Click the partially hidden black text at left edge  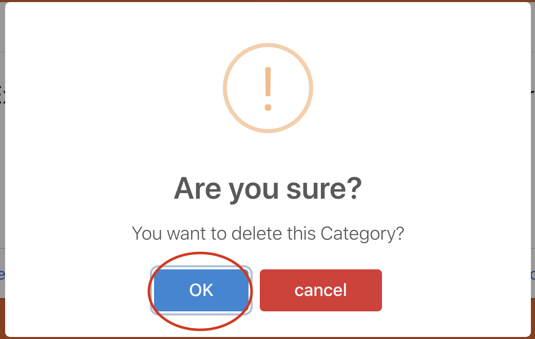pos(2,95)
